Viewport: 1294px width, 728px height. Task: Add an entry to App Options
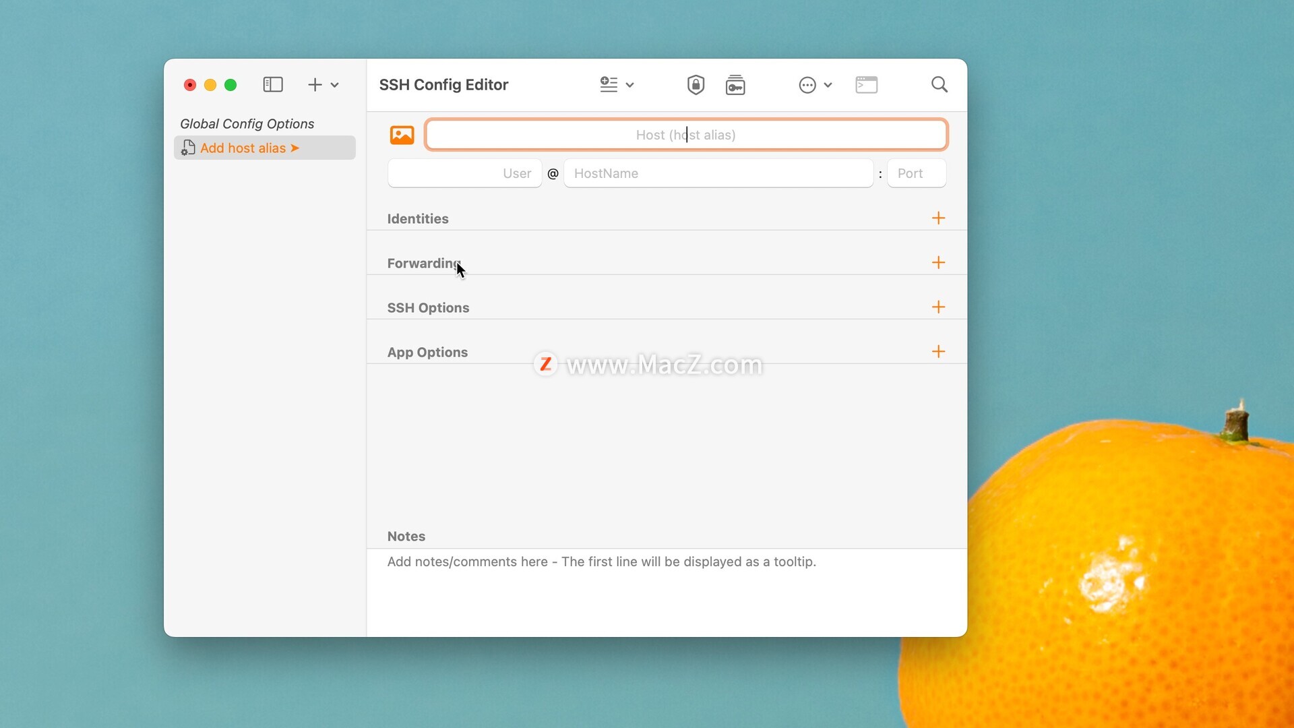click(x=938, y=351)
